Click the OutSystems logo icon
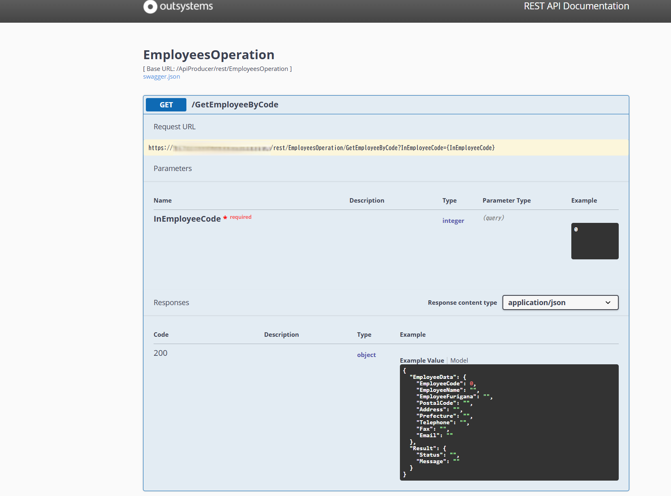 [150, 6]
